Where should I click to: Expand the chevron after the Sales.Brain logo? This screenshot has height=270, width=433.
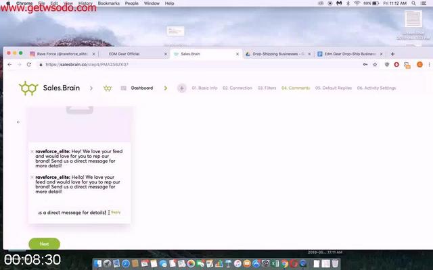click(91, 88)
